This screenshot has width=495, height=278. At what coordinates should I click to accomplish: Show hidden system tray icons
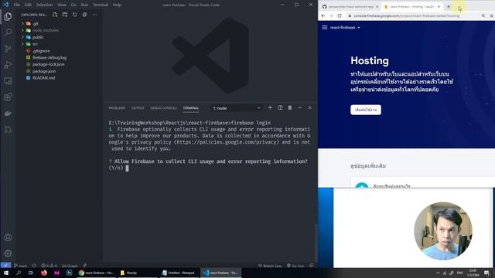(x=438, y=273)
